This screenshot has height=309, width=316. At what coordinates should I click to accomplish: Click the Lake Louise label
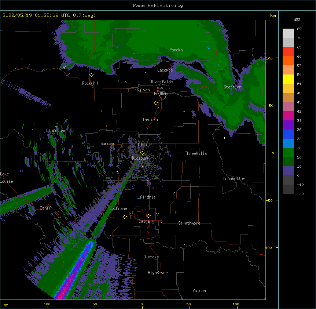pyautogui.click(x=7, y=178)
